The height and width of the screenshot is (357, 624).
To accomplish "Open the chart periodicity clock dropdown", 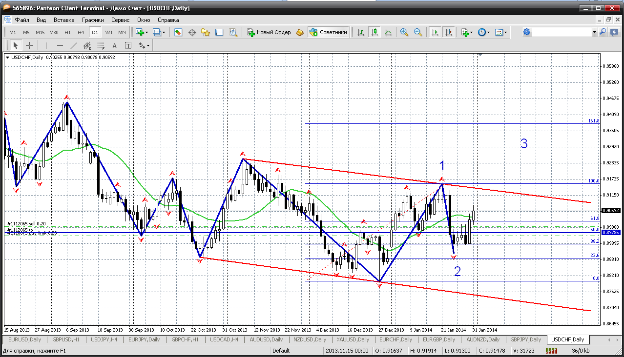I will pyautogui.click(x=483, y=32).
